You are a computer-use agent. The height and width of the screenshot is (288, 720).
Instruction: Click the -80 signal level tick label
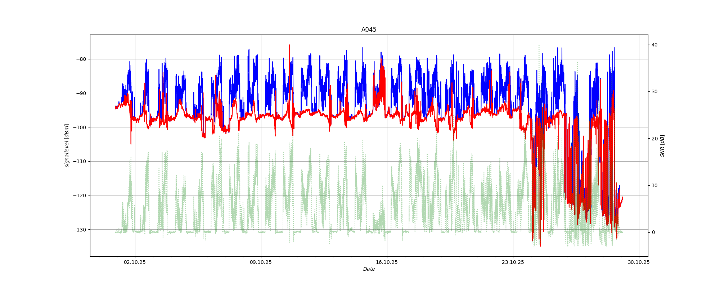81,59
